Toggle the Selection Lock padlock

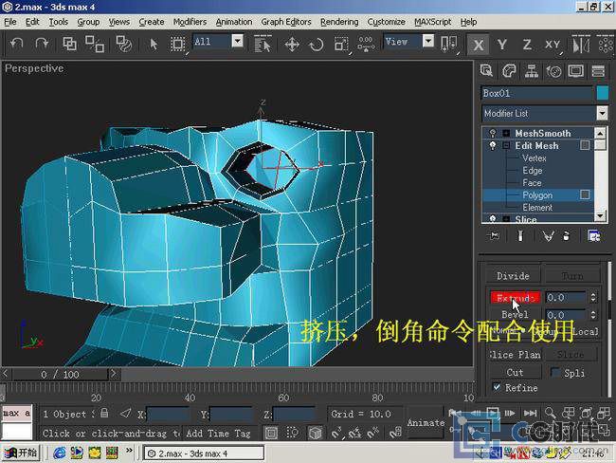(x=104, y=413)
